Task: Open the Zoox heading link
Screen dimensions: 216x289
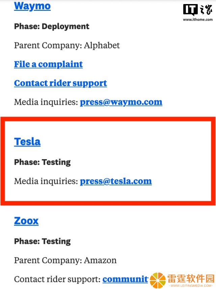Action: pyautogui.click(x=26, y=221)
